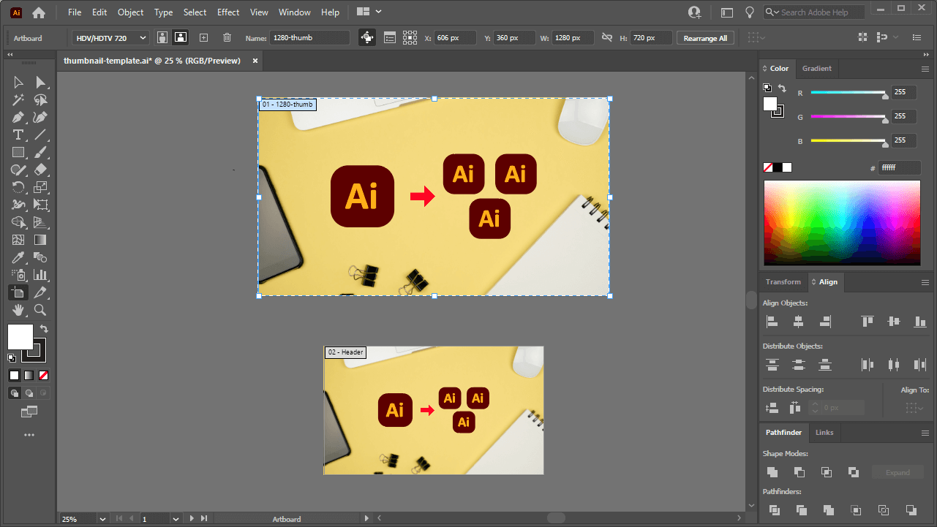This screenshot has width=937, height=527.
Task: Enable Draw Behind mode
Action: (29, 393)
